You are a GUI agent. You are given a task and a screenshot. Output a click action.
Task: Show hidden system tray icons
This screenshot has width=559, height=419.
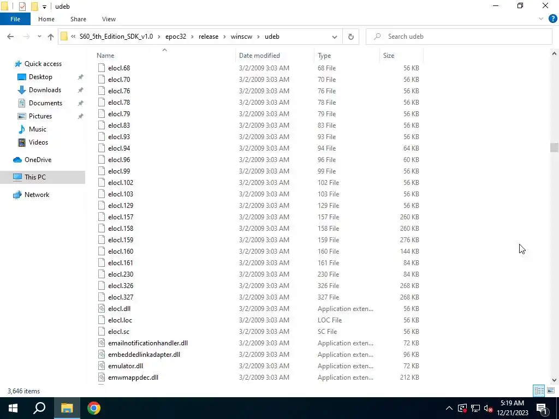coord(449,408)
